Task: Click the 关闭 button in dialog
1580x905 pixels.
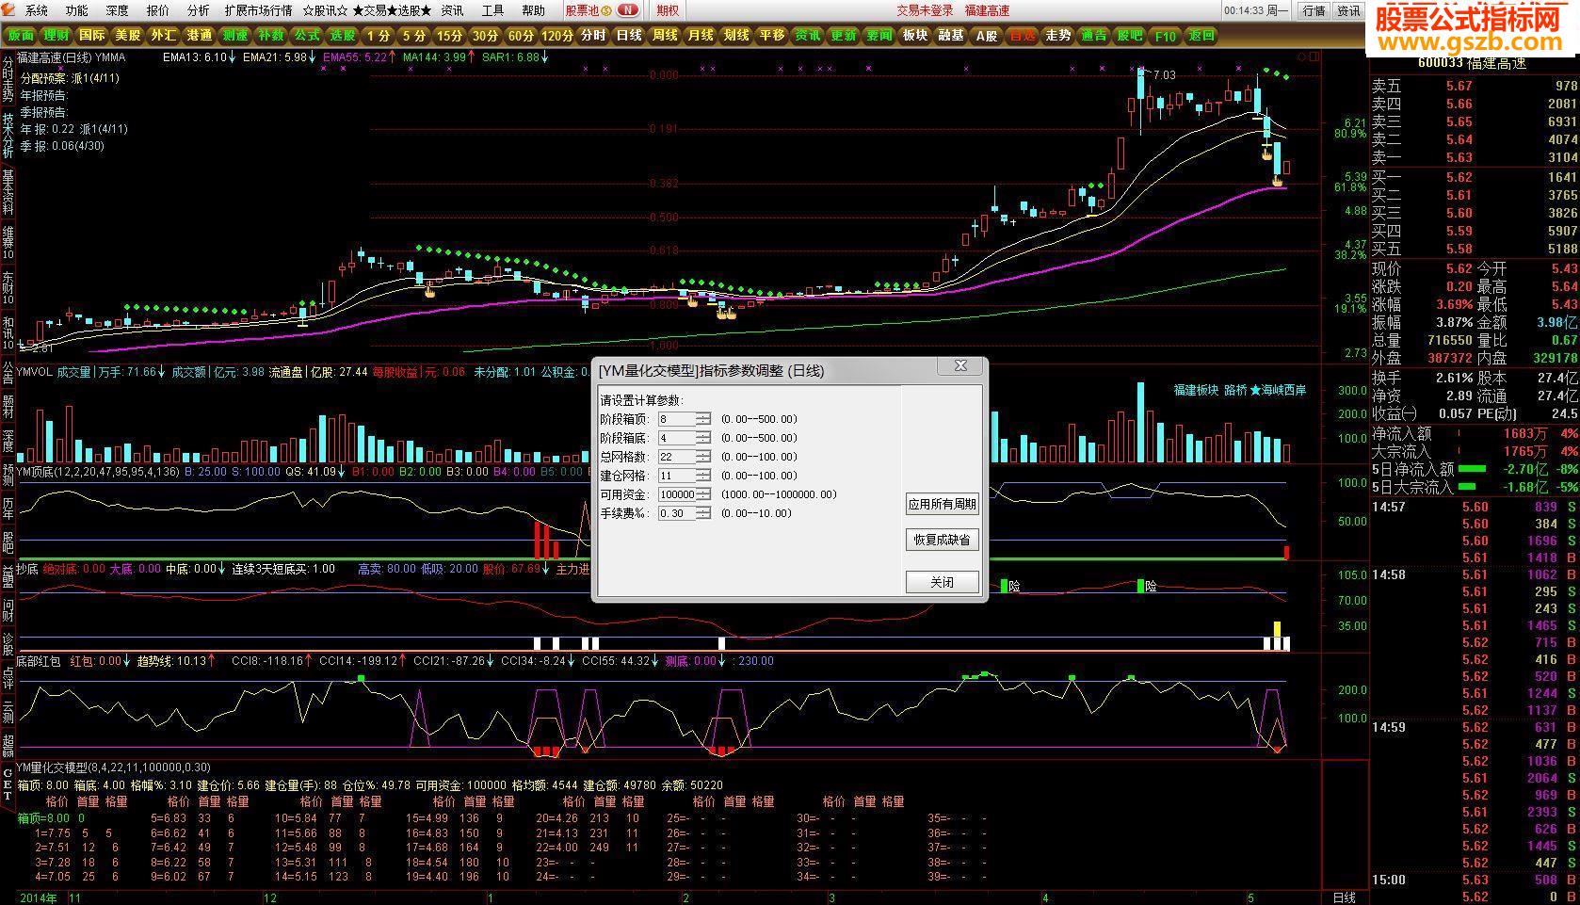Action: [942, 582]
